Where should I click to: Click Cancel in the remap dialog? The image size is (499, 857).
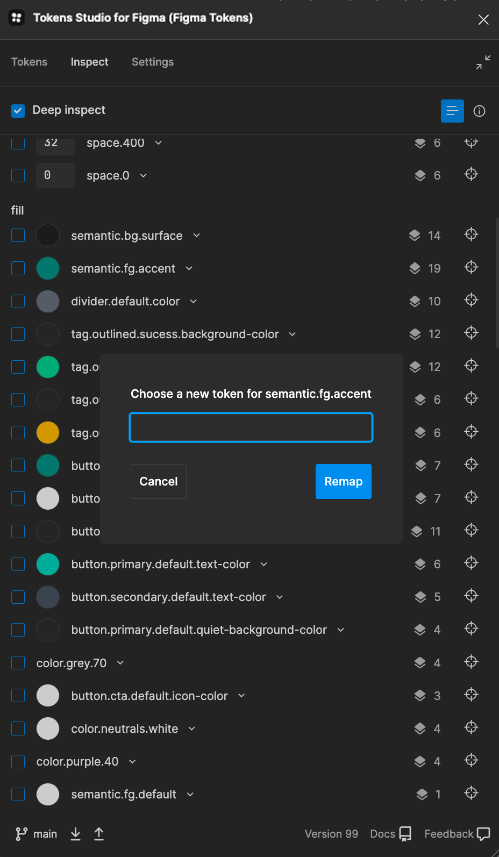coord(159,481)
